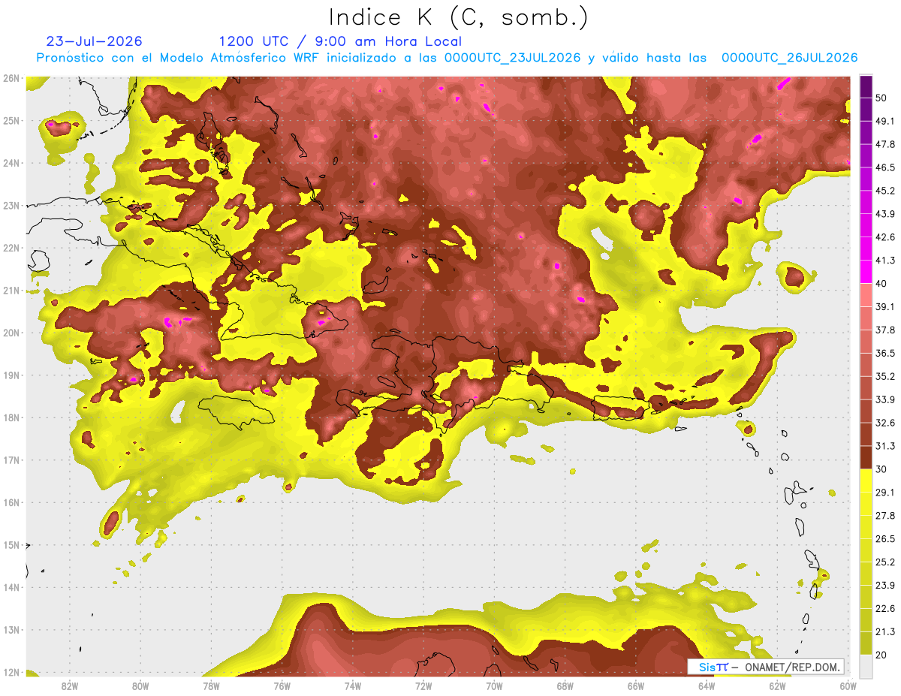Click the "26N" latitude axis label
Image resolution: width=901 pixels, height=696 pixels.
pos(11,78)
